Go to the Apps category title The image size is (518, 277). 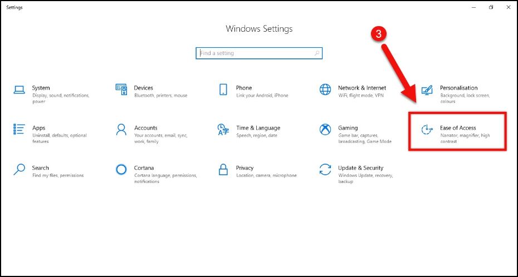38,128
